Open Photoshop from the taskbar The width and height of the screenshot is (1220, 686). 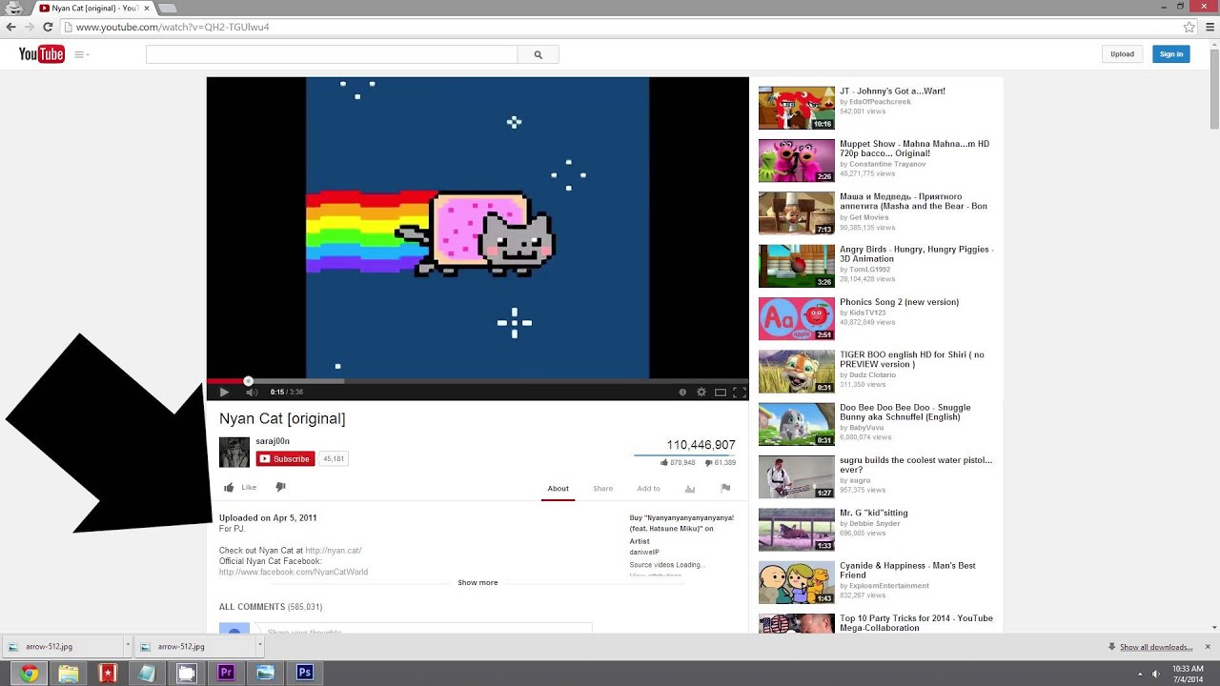[x=305, y=673]
